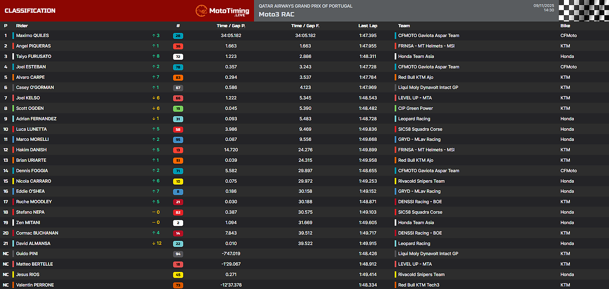609x289 pixels.
Task: Click the orange badge 51 beside Brian Uriarte
Action: click(178, 160)
